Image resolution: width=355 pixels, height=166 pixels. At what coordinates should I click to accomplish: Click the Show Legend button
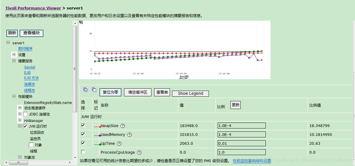(x=190, y=93)
